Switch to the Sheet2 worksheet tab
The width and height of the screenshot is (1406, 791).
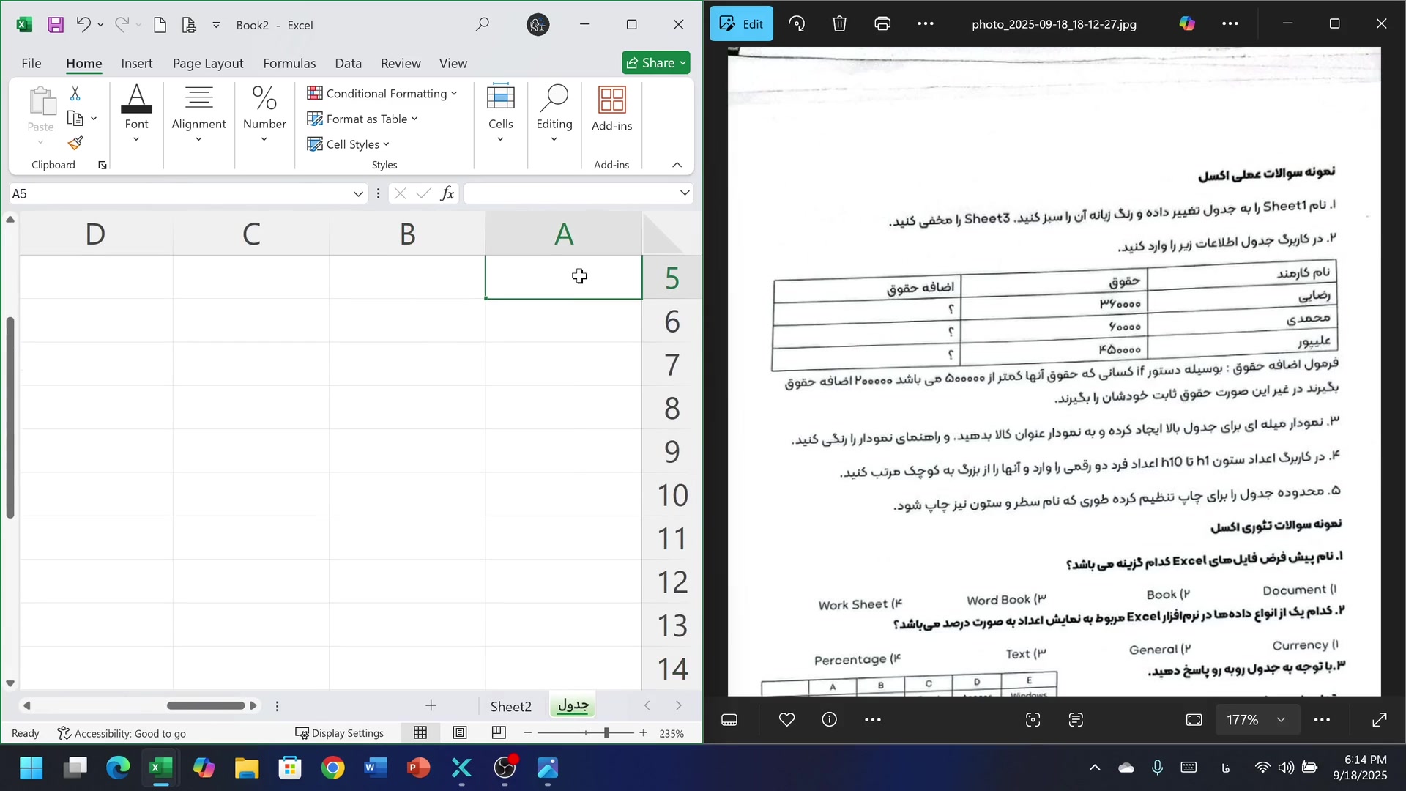click(x=510, y=706)
